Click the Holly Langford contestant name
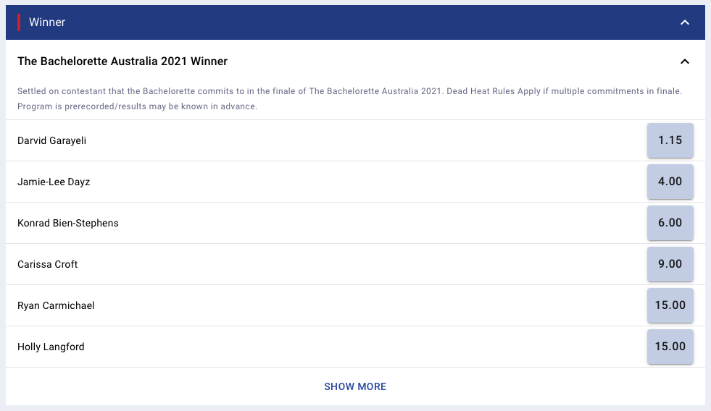The height and width of the screenshot is (411, 711). pyautogui.click(x=51, y=347)
